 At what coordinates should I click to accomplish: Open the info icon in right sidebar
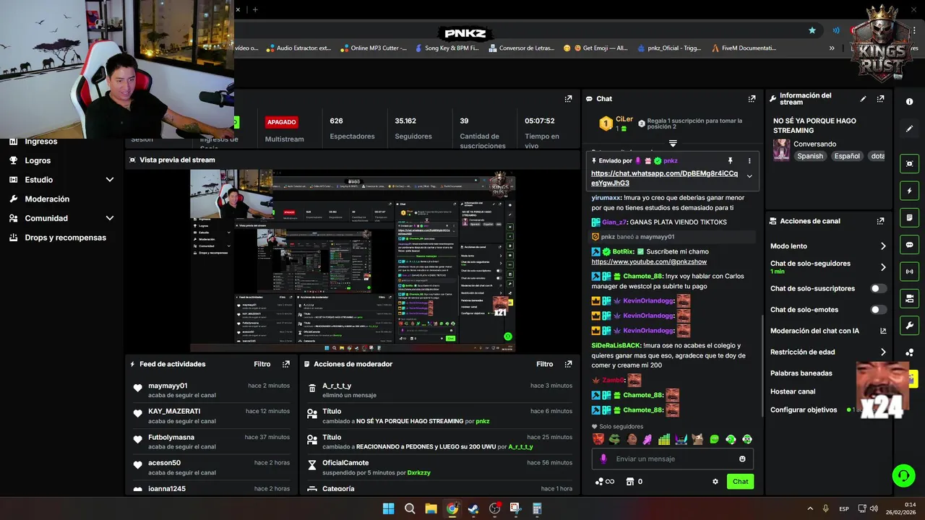tap(909, 102)
